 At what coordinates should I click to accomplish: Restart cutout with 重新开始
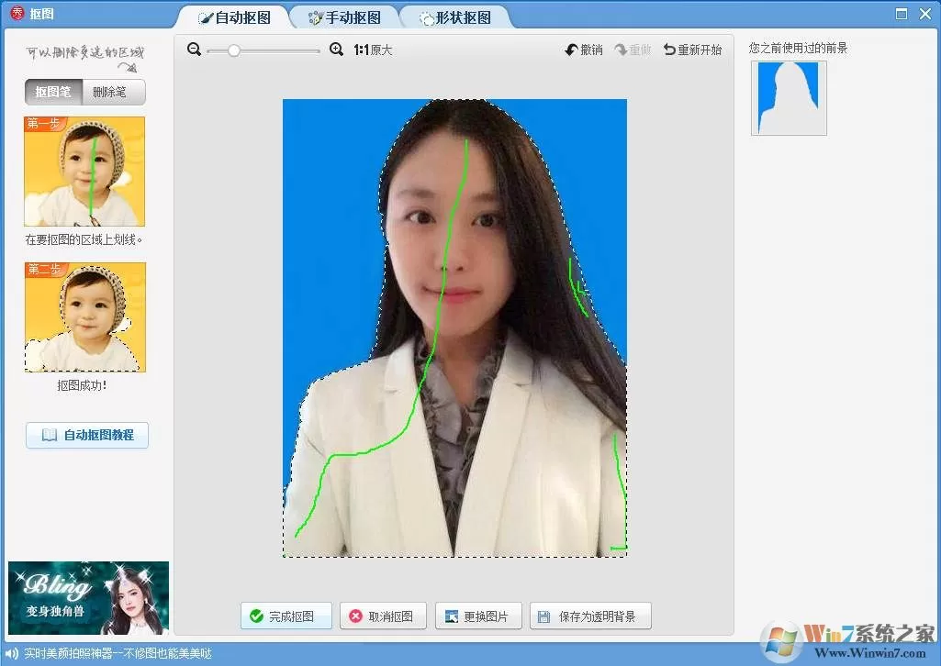pyautogui.click(x=692, y=50)
